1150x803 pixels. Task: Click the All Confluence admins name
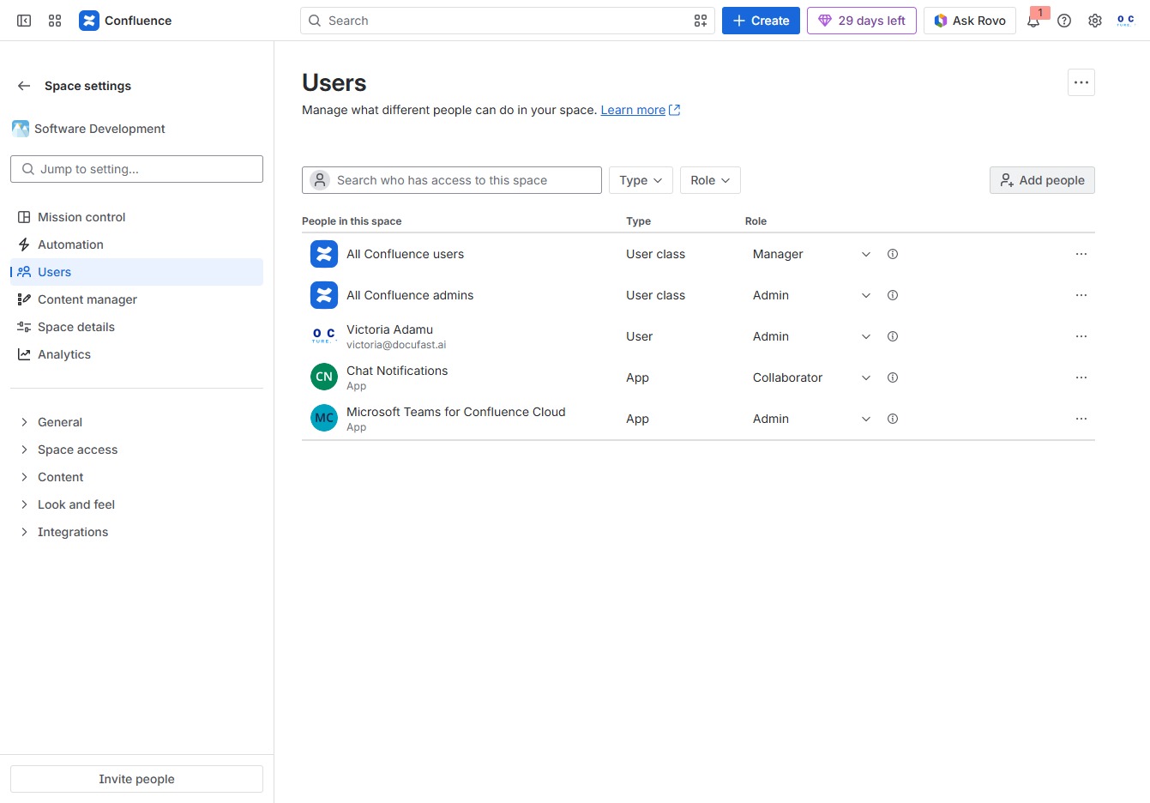click(x=410, y=295)
